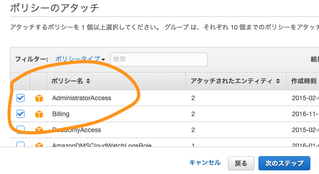Click the 戻る button
The image size is (319, 174).
tap(241, 163)
